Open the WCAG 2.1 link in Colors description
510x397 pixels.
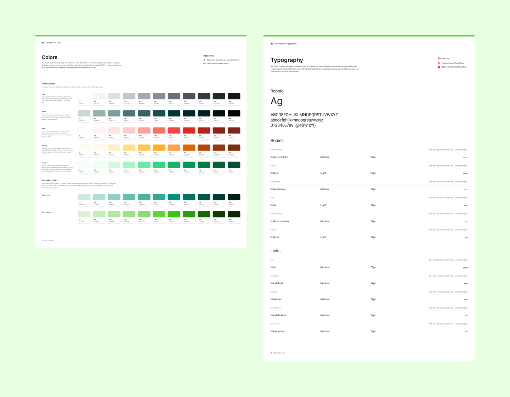(x=103, y=65)
